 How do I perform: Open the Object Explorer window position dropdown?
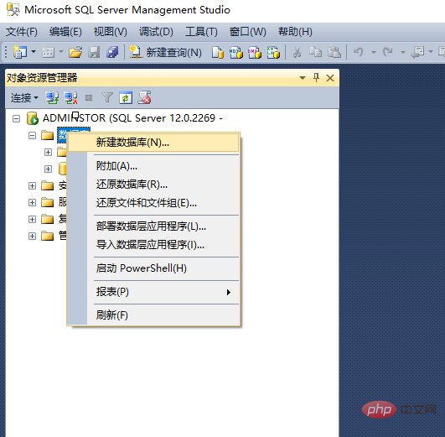point(303,77)
